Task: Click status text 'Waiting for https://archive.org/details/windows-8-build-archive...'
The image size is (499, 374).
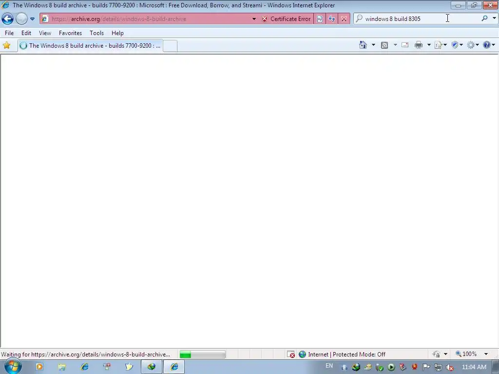Action: (x=86, y=355)
